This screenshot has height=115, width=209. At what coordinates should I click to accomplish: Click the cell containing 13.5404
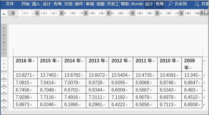(x=121, y=75)
